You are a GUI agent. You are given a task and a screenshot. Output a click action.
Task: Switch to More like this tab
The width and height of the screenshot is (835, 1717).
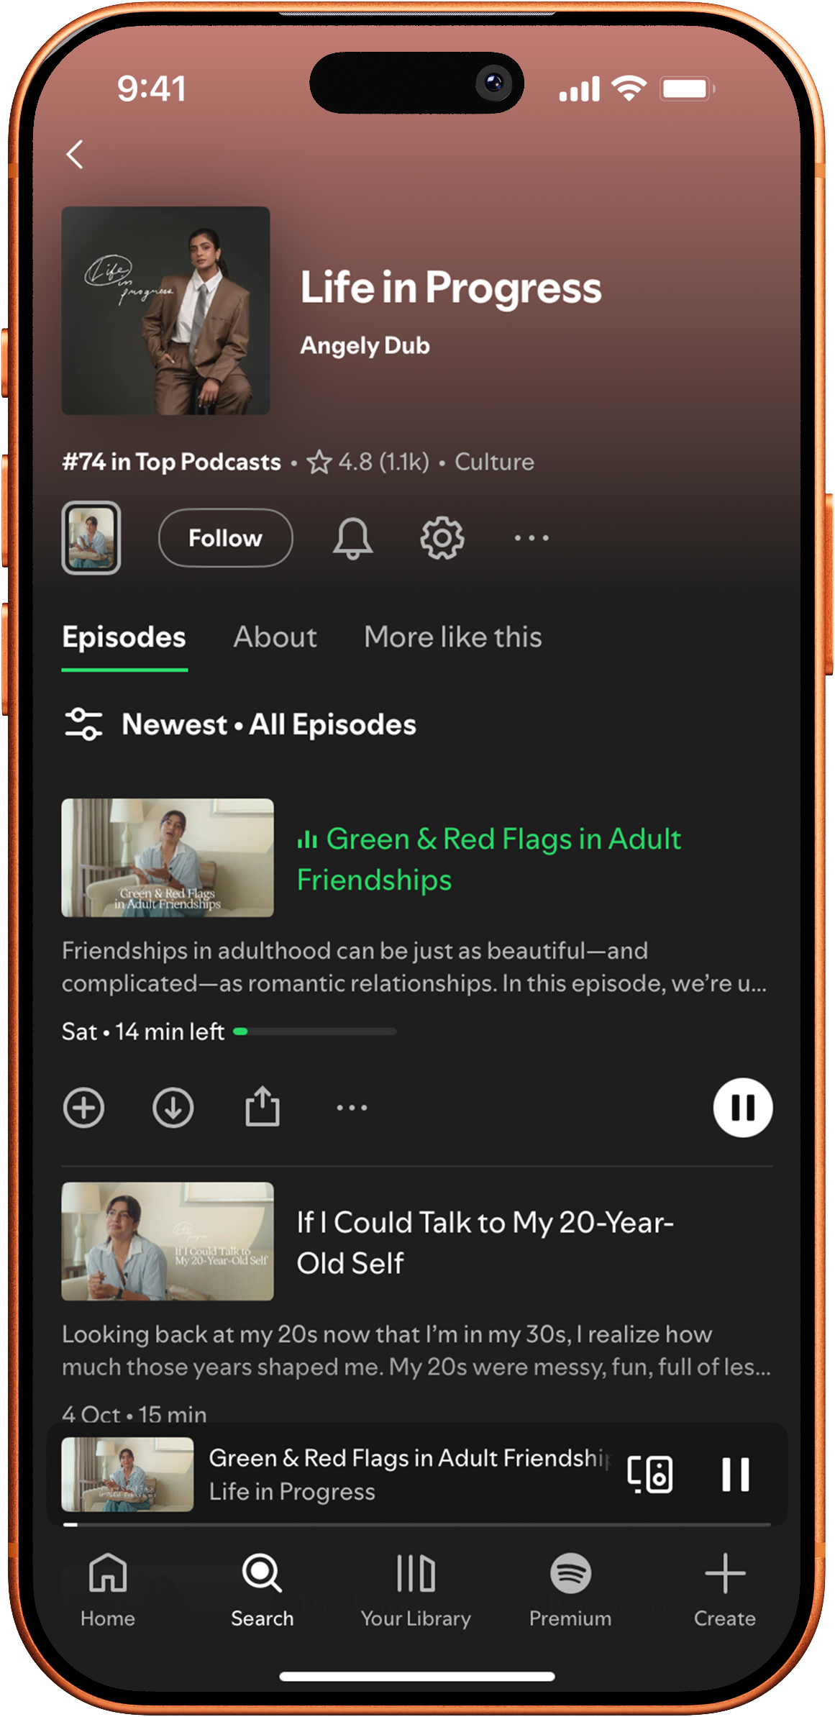click(x=453, y=637)
